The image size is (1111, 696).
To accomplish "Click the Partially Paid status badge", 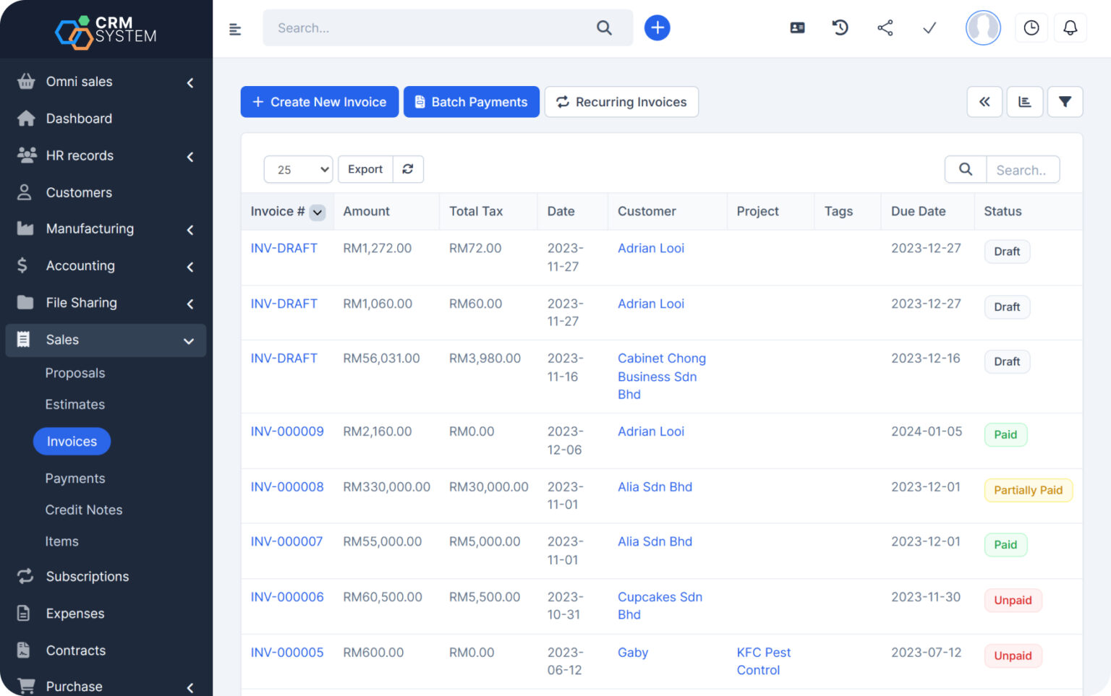I will click(1027, 490).
